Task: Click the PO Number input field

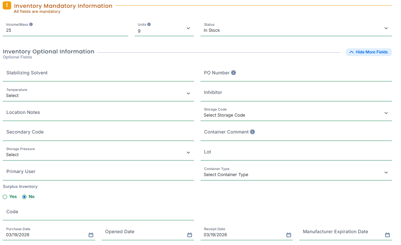Action: (296, 74)
